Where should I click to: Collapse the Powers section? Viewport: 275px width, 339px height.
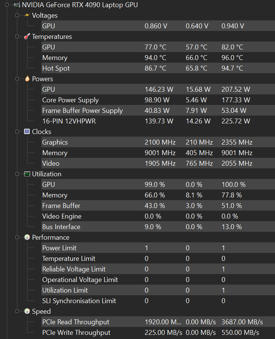pos(17,79)
